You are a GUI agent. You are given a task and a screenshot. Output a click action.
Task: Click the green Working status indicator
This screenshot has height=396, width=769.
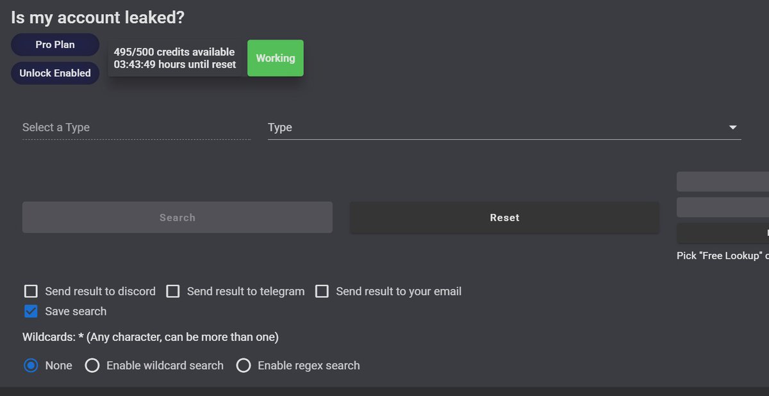tap(275, 58)
